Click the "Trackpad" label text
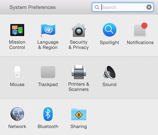This screenshot has width=158, height=135. coord(48,85)
